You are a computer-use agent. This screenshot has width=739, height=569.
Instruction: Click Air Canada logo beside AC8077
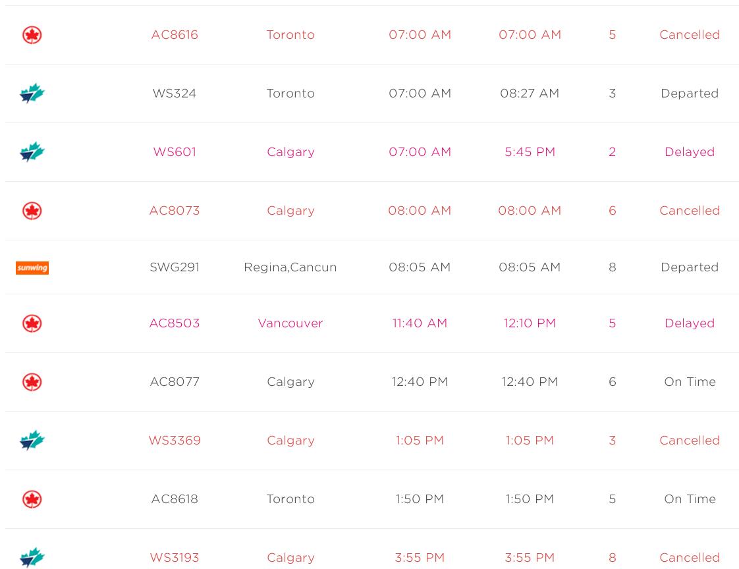[x=32, y=382]
